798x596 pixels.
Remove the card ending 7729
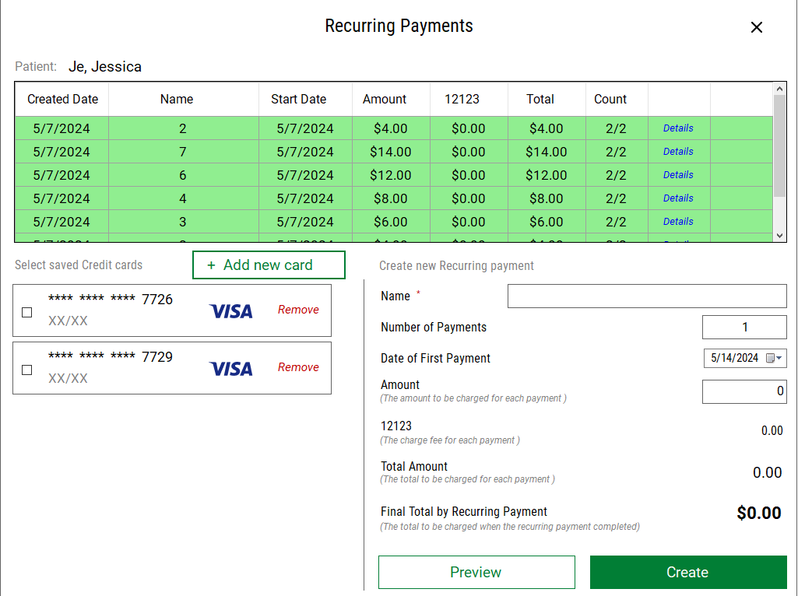tap(298, 366)
